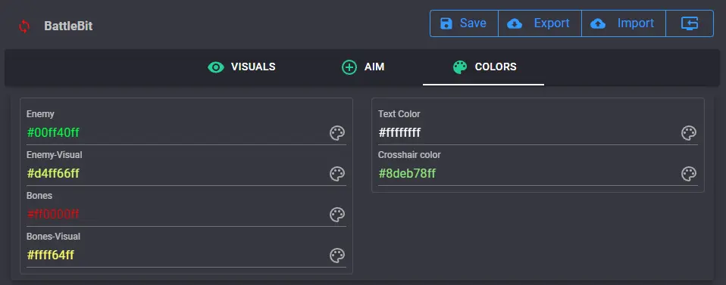
Task: Open the Crosshair color palette picker
Action: click(x=689, y=174)
